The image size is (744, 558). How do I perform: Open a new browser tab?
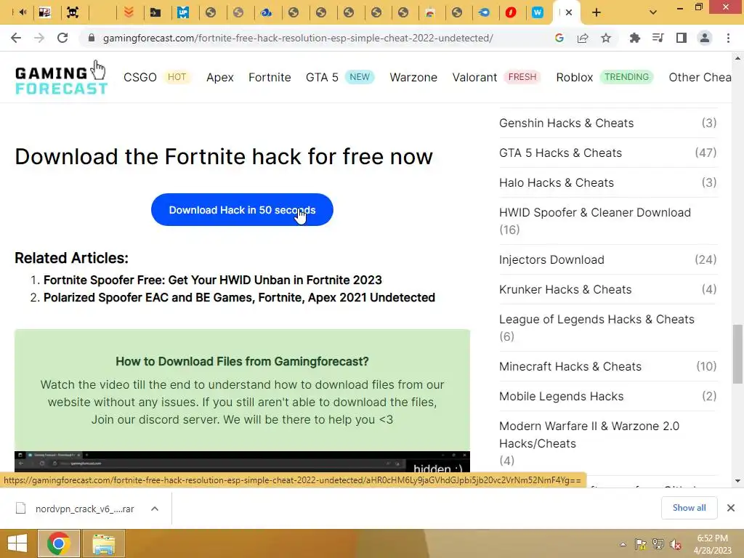[x=597, y=12]
